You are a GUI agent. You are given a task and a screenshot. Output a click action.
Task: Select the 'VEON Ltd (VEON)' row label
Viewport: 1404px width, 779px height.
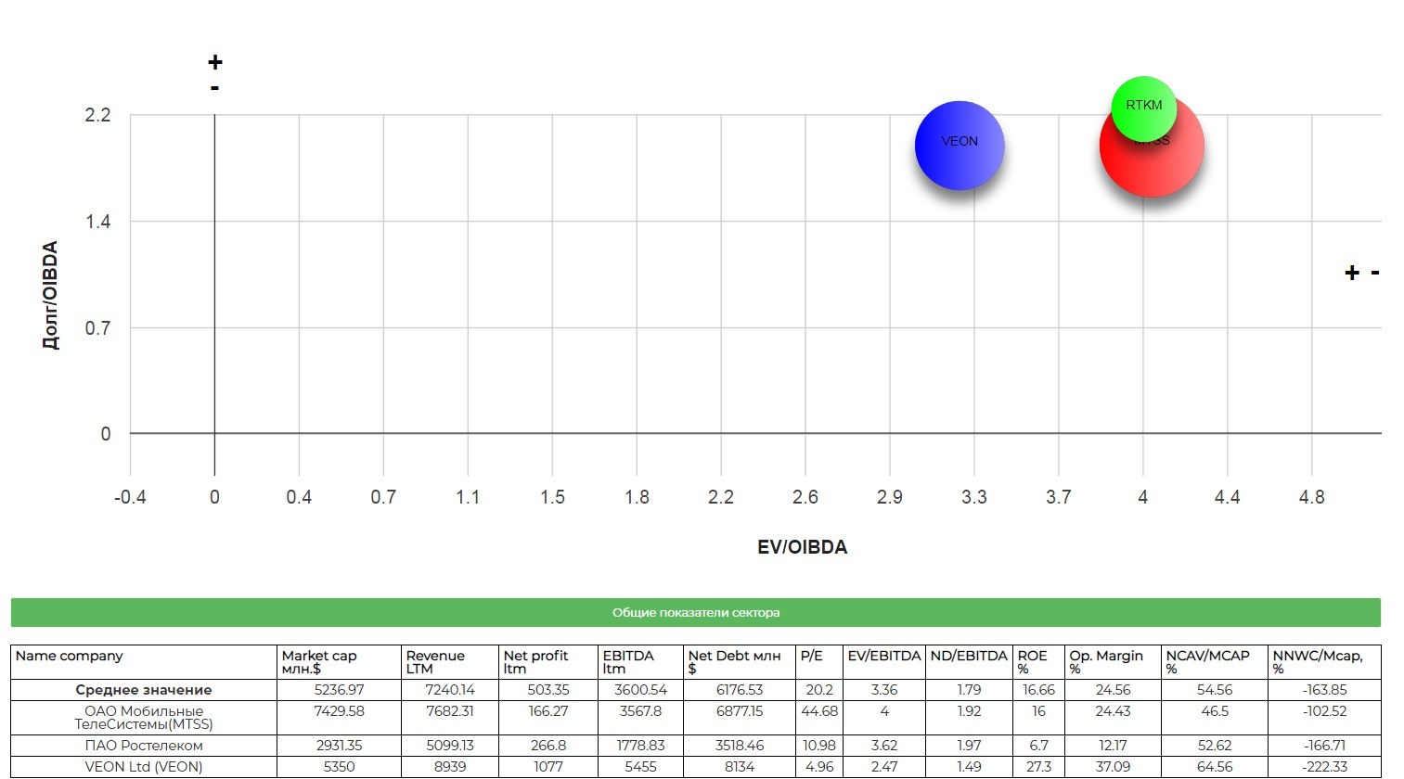[x=144, y=767]
